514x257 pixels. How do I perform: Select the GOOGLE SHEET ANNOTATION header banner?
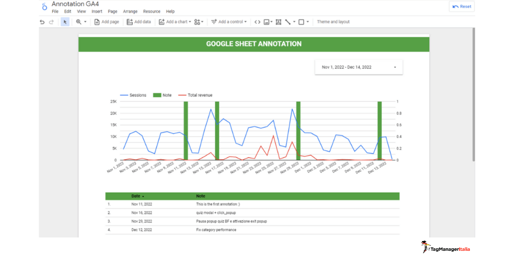pos(254,44)
